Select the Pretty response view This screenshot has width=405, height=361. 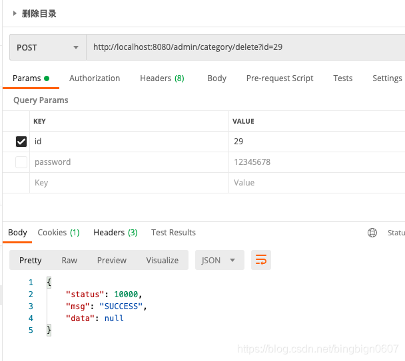pos(31,260)
